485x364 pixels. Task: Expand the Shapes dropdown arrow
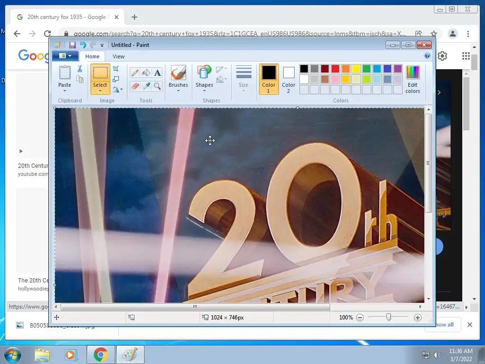click(x=204, y=91)
